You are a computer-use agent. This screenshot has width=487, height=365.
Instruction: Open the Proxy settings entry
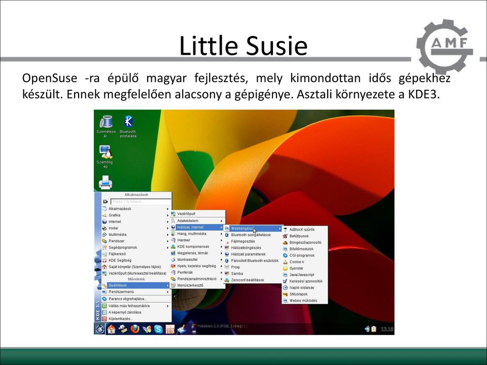(253, 267)
